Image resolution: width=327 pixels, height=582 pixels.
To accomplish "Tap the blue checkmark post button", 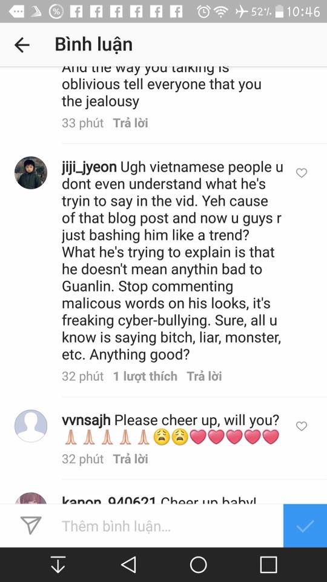I will point(305,526).
